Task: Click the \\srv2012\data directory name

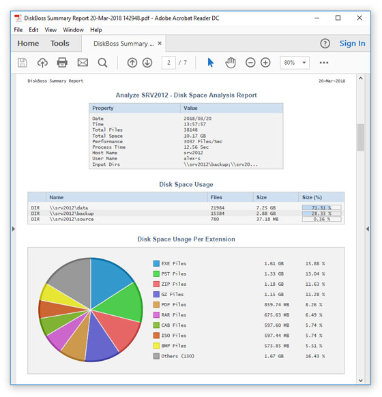Action: click(x=69, y=207)
